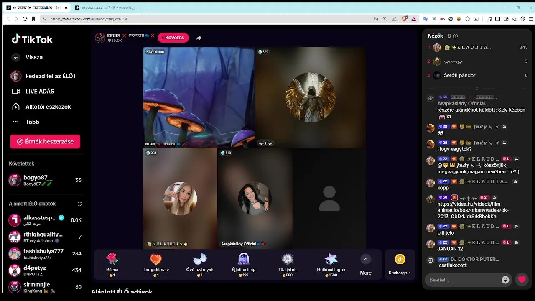Share the live stream
Viewport: 535px width, 301px height.
click(199, 38)
